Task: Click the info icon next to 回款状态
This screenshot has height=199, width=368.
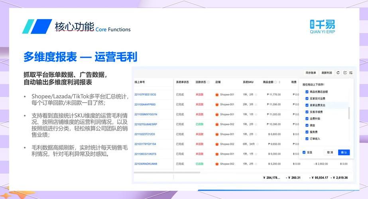Action: pyautogui.click(x=208, y=82)
